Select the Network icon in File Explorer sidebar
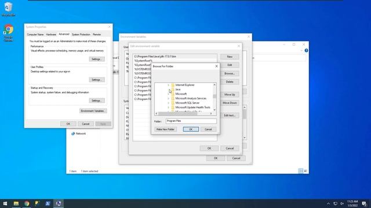 tap(73, 133)
